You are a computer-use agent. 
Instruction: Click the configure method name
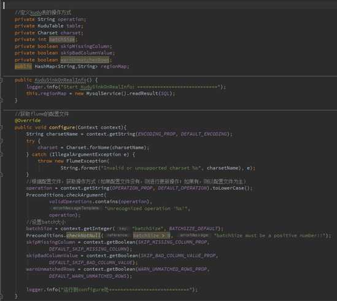tap(62, 128)
